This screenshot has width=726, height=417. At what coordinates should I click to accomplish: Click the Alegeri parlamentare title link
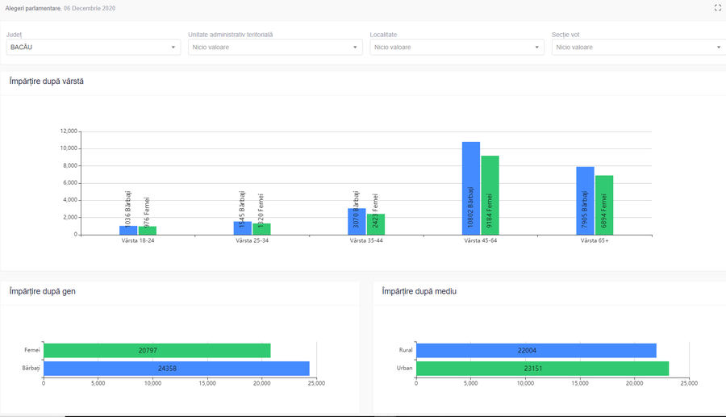pos(32,7)
